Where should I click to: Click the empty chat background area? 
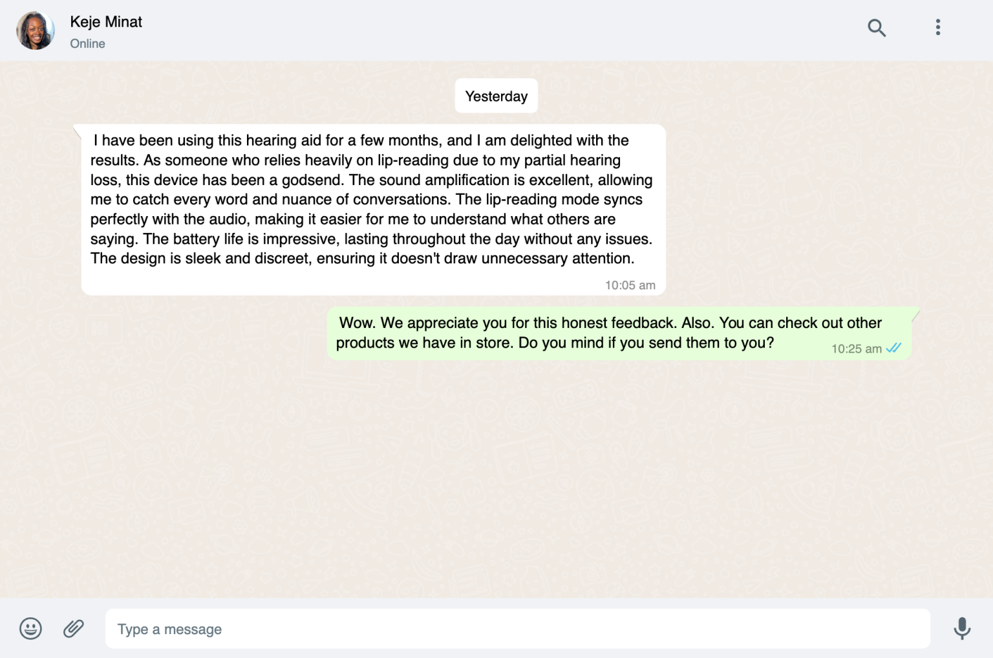[x=496, y=479]
